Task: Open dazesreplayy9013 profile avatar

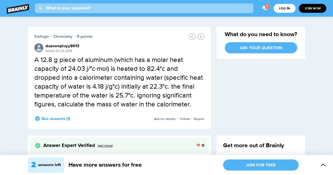Action: [x=39, y=48]
